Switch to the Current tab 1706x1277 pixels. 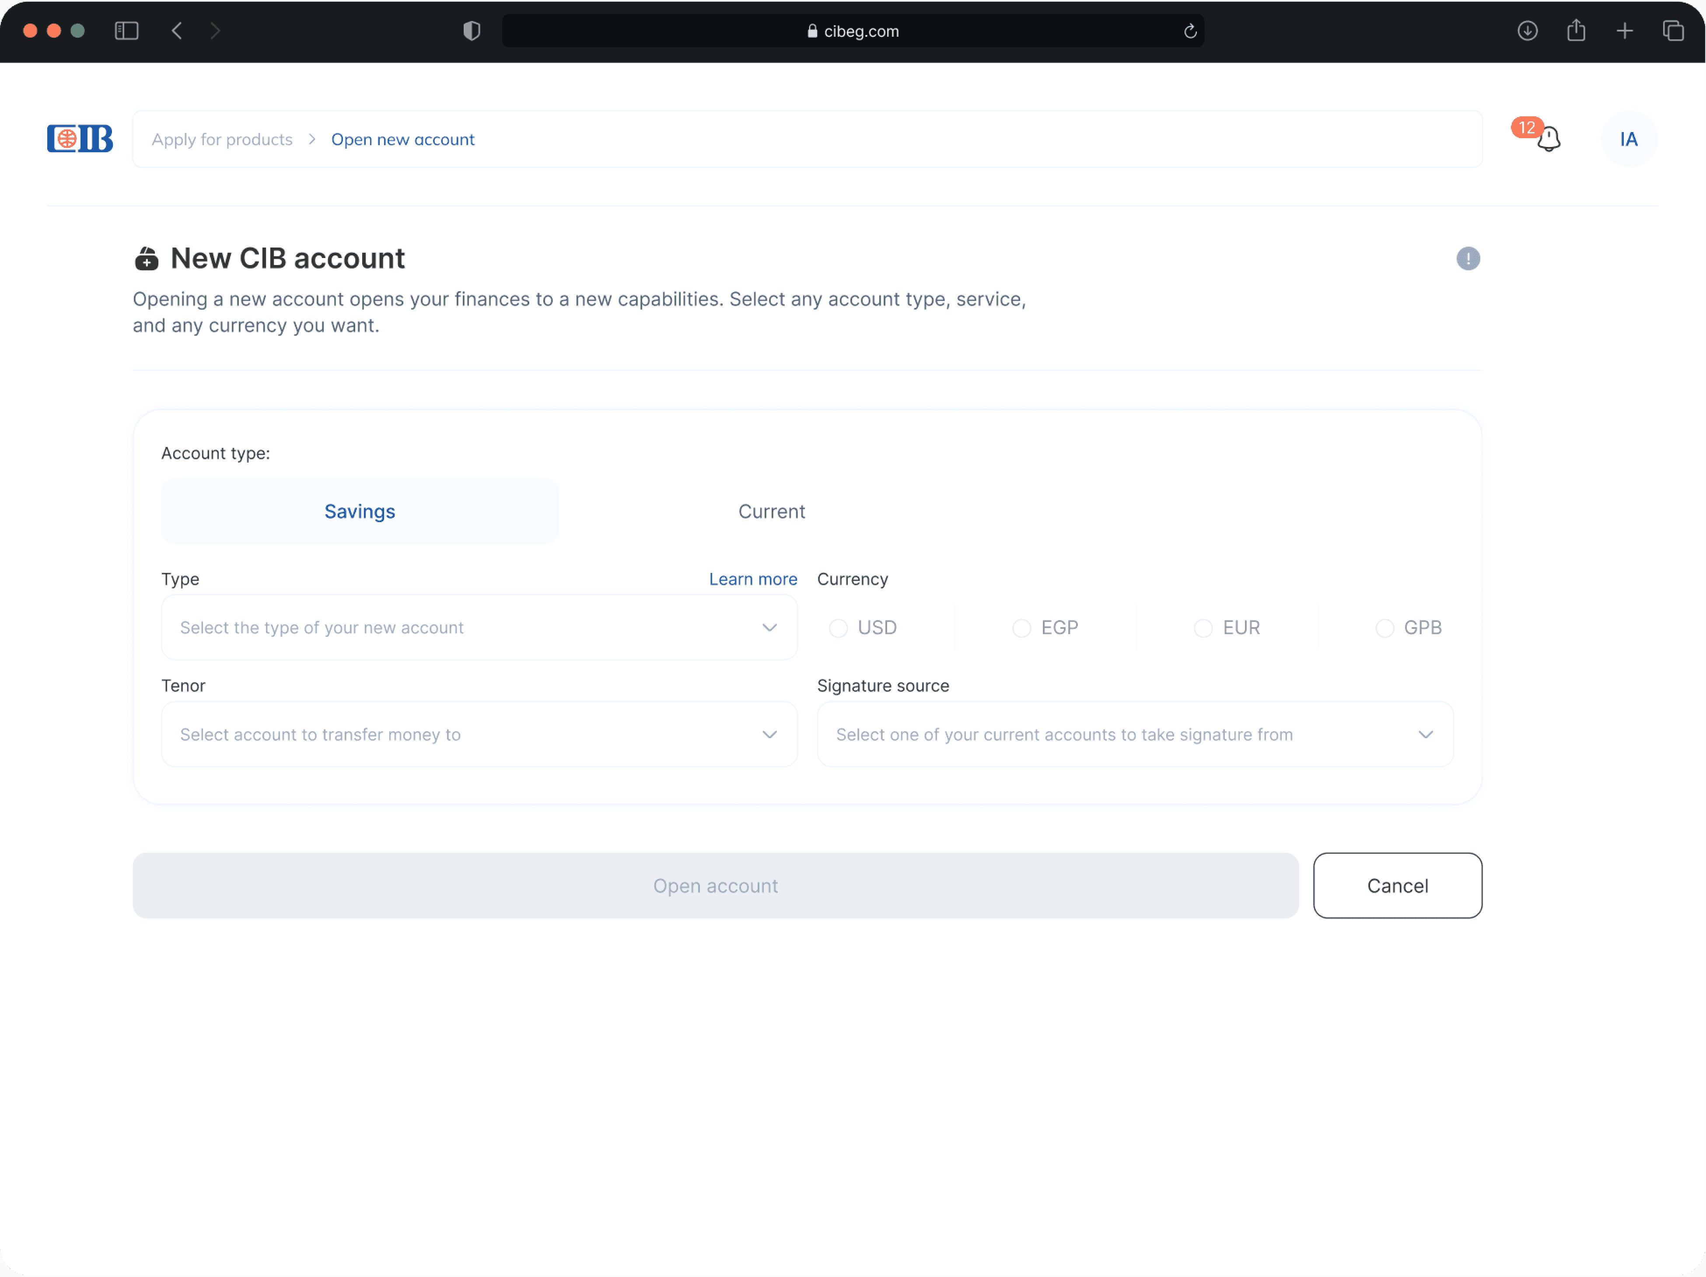pos(771,512)
